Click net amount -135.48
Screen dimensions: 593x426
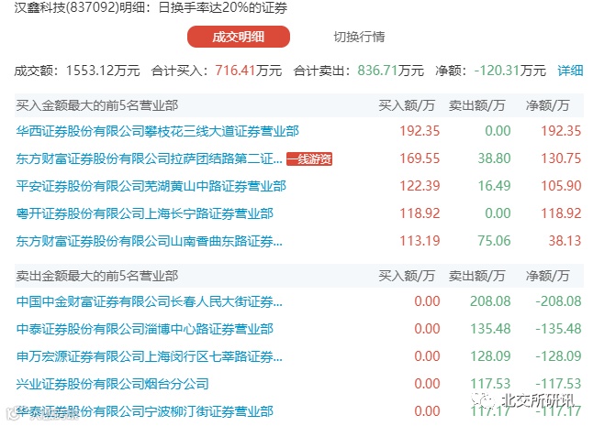coord(558,329)
